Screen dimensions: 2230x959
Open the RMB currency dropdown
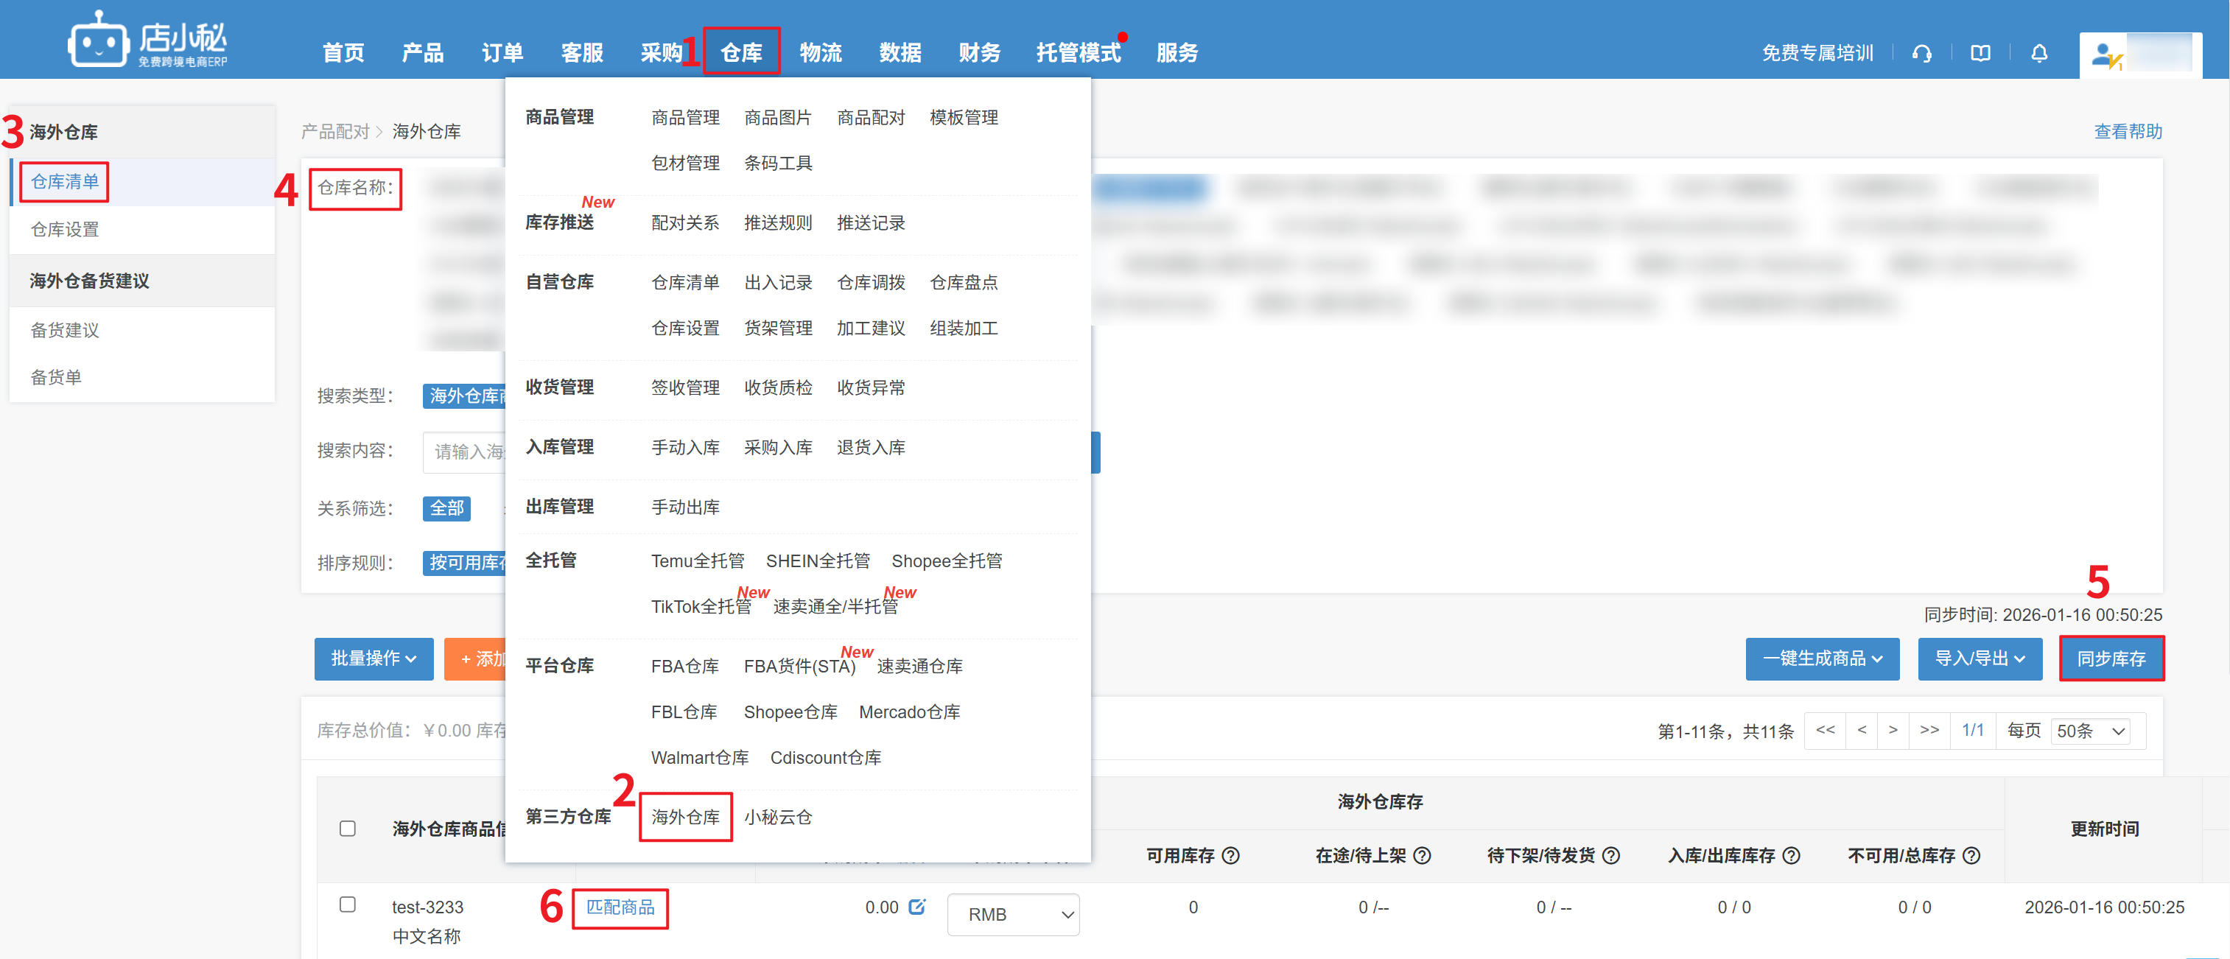click(x=1012, y=914)
